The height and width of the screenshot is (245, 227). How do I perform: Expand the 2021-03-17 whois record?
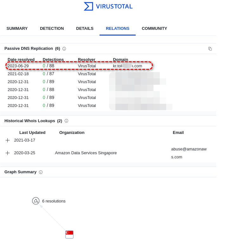point(8,140)
